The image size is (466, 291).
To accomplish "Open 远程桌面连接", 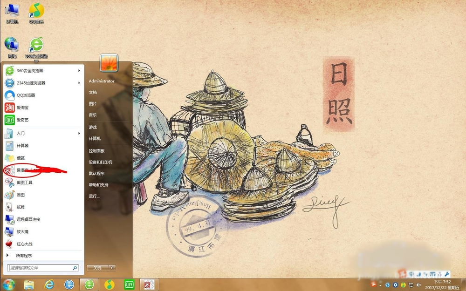I will (x=43, y=219).
